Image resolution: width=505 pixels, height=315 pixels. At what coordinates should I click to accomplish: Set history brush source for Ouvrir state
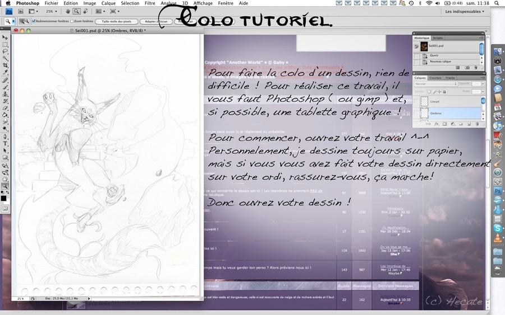point(417,55)
